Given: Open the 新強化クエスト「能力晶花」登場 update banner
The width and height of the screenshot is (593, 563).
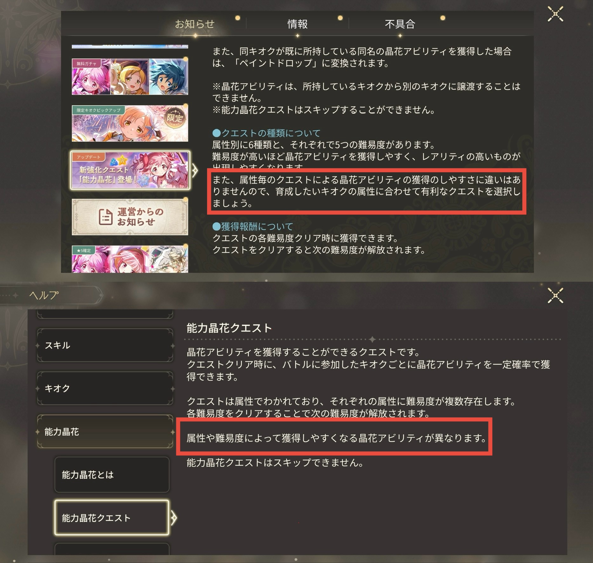Looking at the screenshot, I should (x=130, y=170).
